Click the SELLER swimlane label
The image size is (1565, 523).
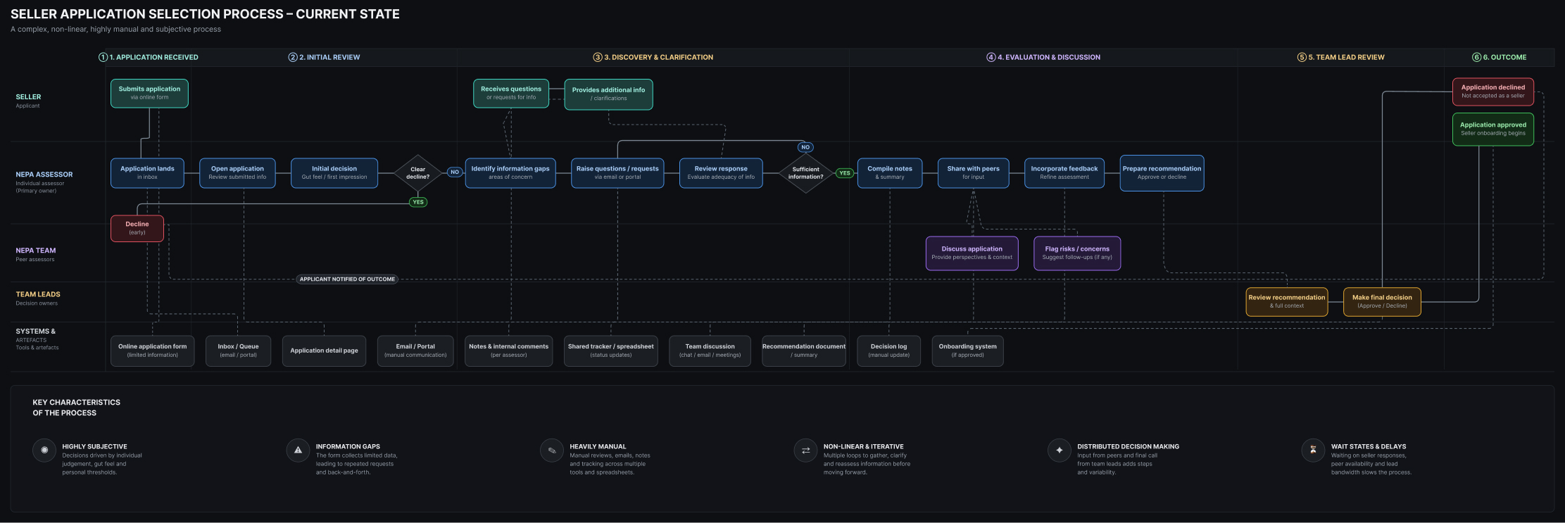[x=28, y=97]
